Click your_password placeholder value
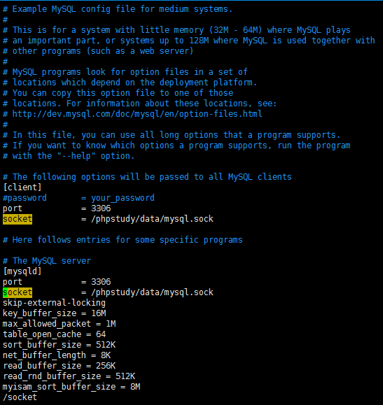The height and width of the screenshot is (405, 383). click(123, 198)
